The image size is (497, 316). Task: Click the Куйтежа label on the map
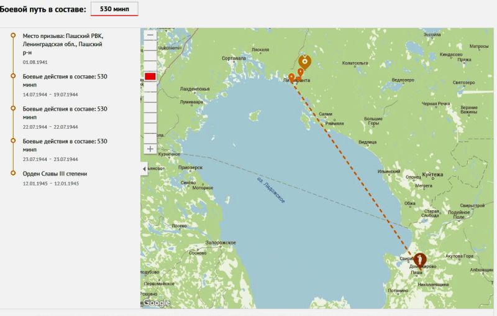tap(432, 175)
